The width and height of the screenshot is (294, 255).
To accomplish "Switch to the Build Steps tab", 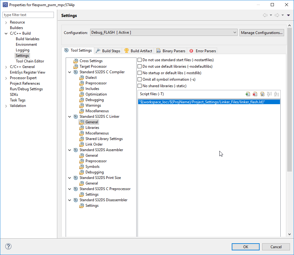I will 108,51.
